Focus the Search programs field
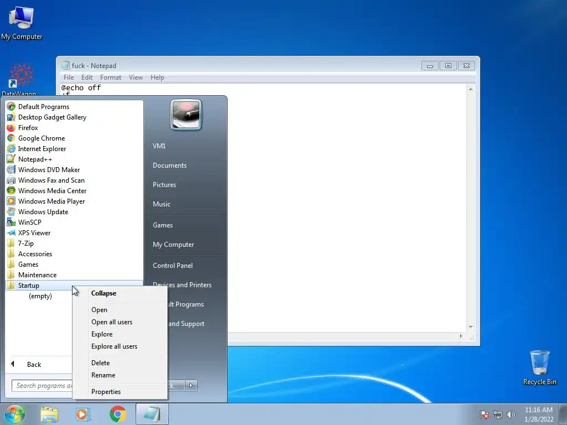567x425 pixels. click(42, 386)
